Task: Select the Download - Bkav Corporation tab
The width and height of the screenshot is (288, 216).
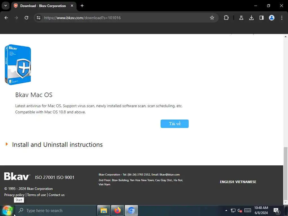Action: (43, 6)
